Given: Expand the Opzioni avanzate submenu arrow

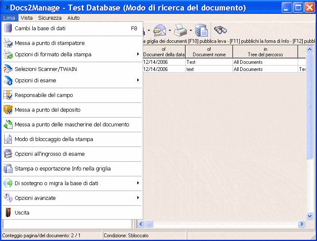Looking at the screenshot, I should pyautogui.click(x=138, y=197).
